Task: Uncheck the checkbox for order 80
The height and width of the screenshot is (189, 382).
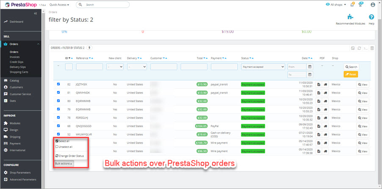Action: (58, 100)
